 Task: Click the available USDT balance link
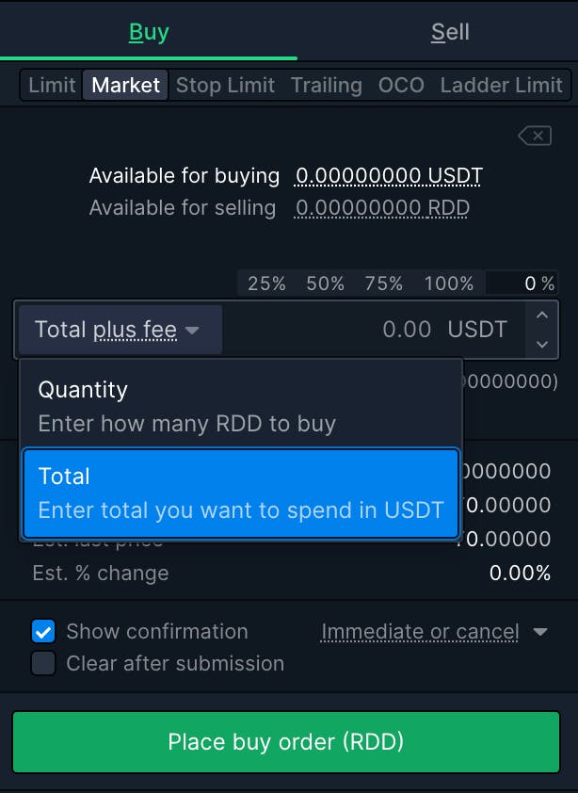(389, 175)
